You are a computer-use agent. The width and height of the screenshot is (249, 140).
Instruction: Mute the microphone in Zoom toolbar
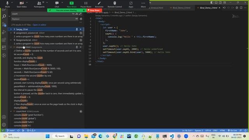[7, 4]
